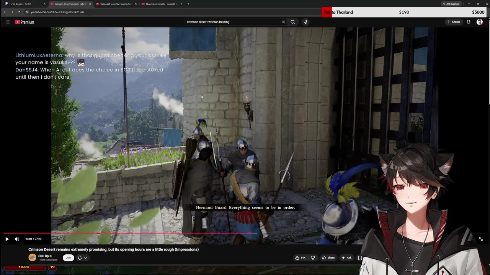The width and height of the screenshot is (490, 275).
Task: Open the YouTube hamburger guide menu
Action: tap(8, 22)
